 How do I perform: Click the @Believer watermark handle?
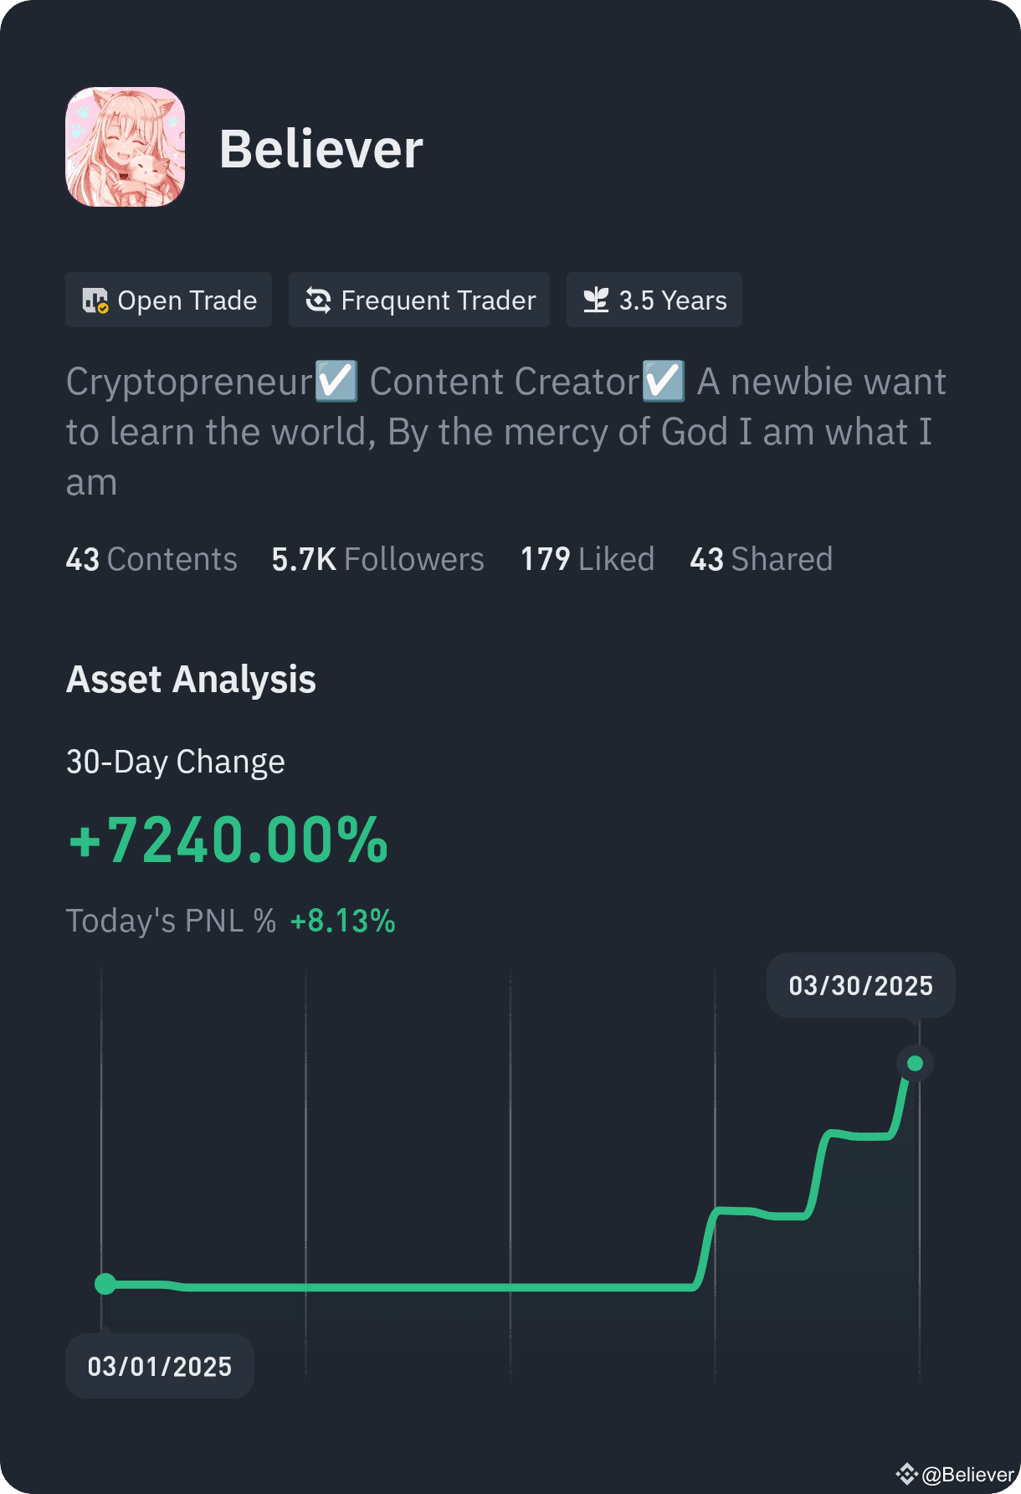(967, 1475)
